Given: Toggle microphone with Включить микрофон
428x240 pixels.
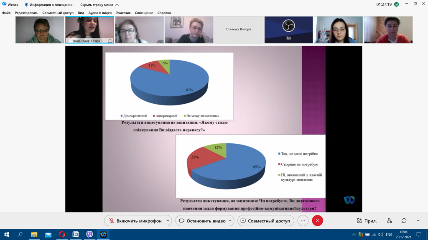Looking at the screenshot, I should 135,221.
